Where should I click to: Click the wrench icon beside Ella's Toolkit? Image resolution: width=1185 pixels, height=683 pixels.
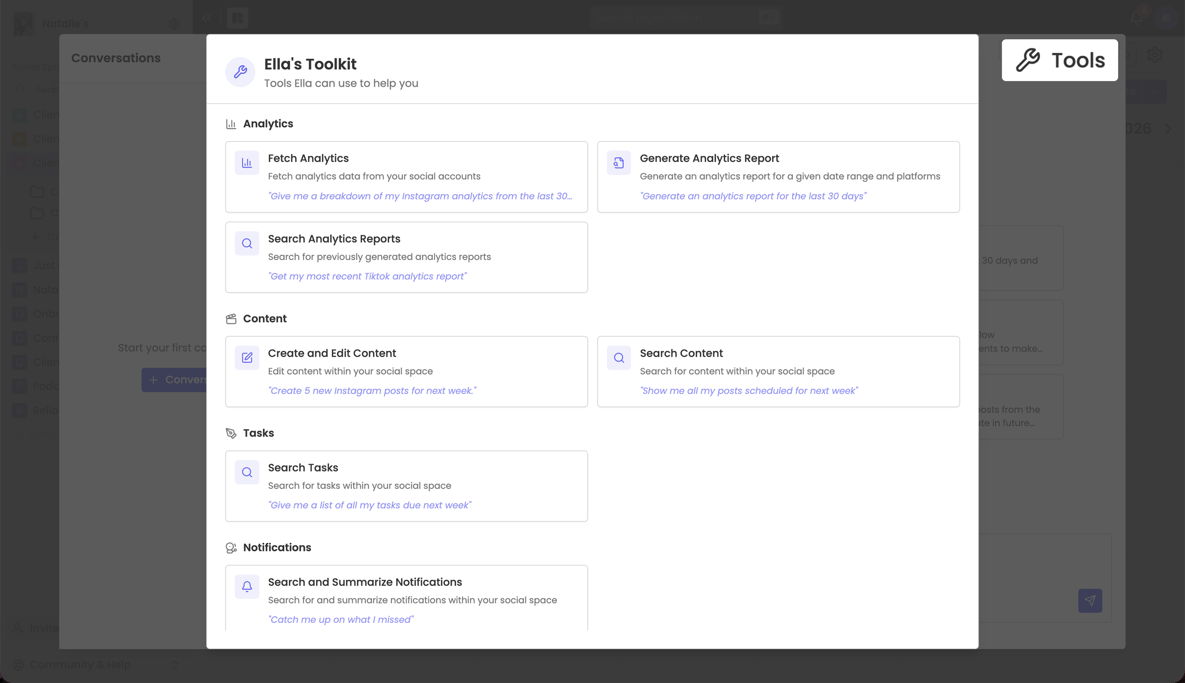(240, 72)
